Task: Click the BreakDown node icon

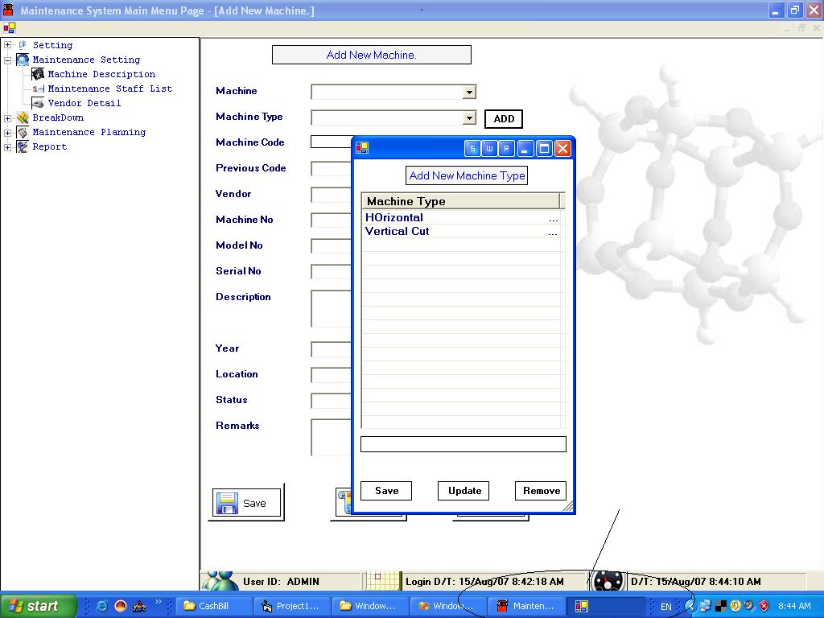Action: pyautogui.click(x=22, y=117)
